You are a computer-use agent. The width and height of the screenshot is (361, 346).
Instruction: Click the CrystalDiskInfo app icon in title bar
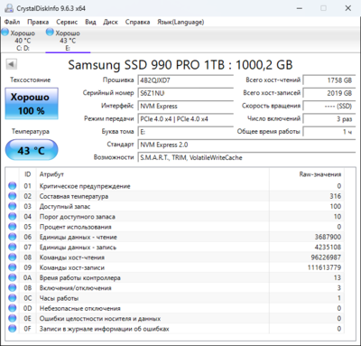(x=9, y=8)
